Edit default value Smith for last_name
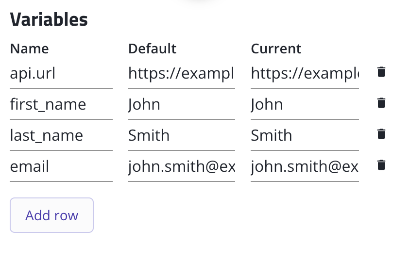The image size is (410, 261). [x=181, y=135]
